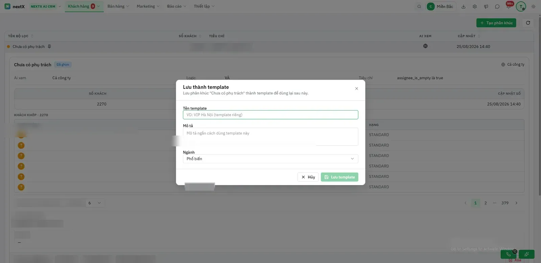Open the Bán hàng menu
Image resolution: width=541 pixels, height=263 pixels.
118,6
